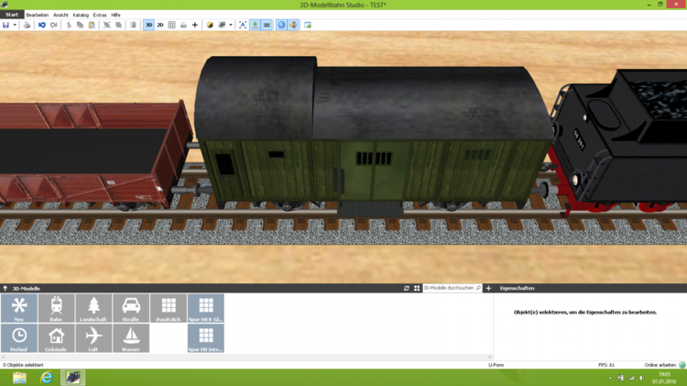Image resolution: width=687 pixels, height=386 pixels.
Task: Choose the Gebäude category tile
Action: (x=56, y=338)
